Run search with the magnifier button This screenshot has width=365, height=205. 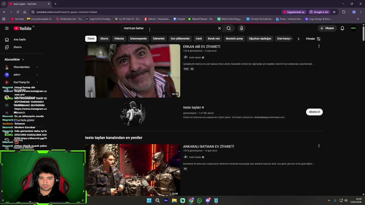click(229, 28)
